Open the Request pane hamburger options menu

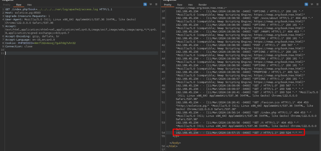click(x=156, y=5)
